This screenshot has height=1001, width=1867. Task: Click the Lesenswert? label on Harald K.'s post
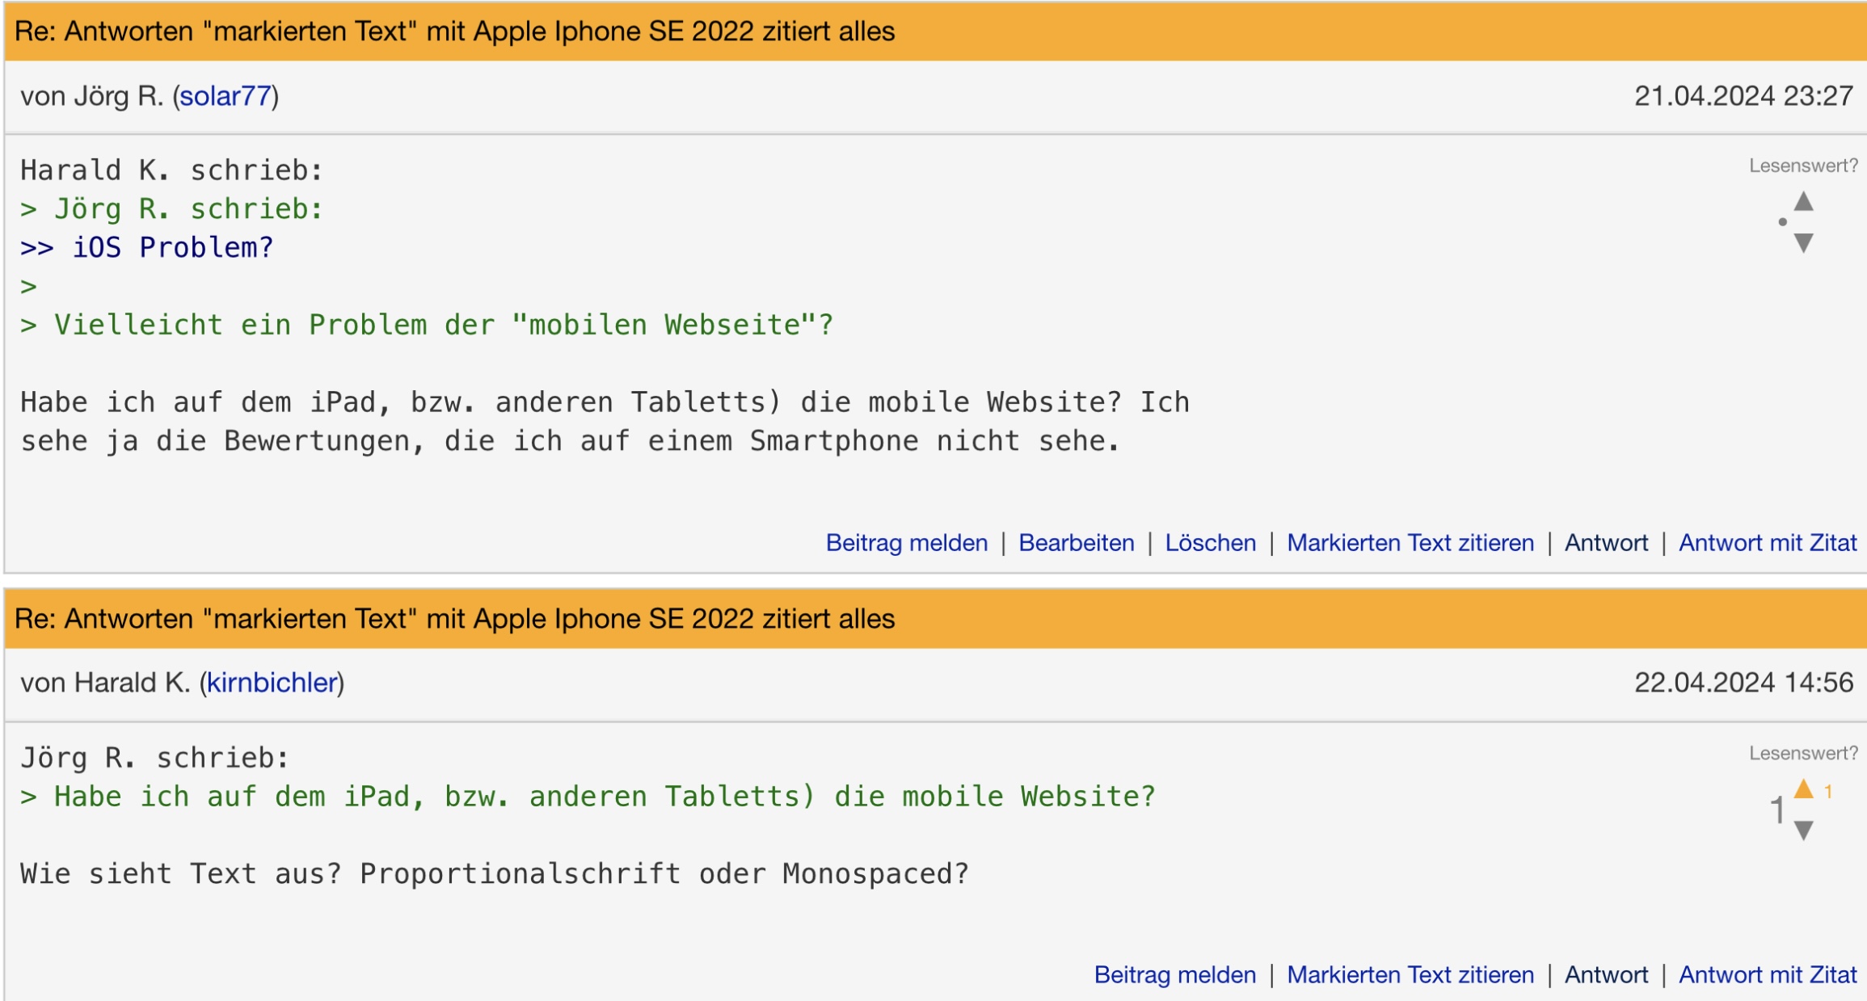[x=1803, y=753]
